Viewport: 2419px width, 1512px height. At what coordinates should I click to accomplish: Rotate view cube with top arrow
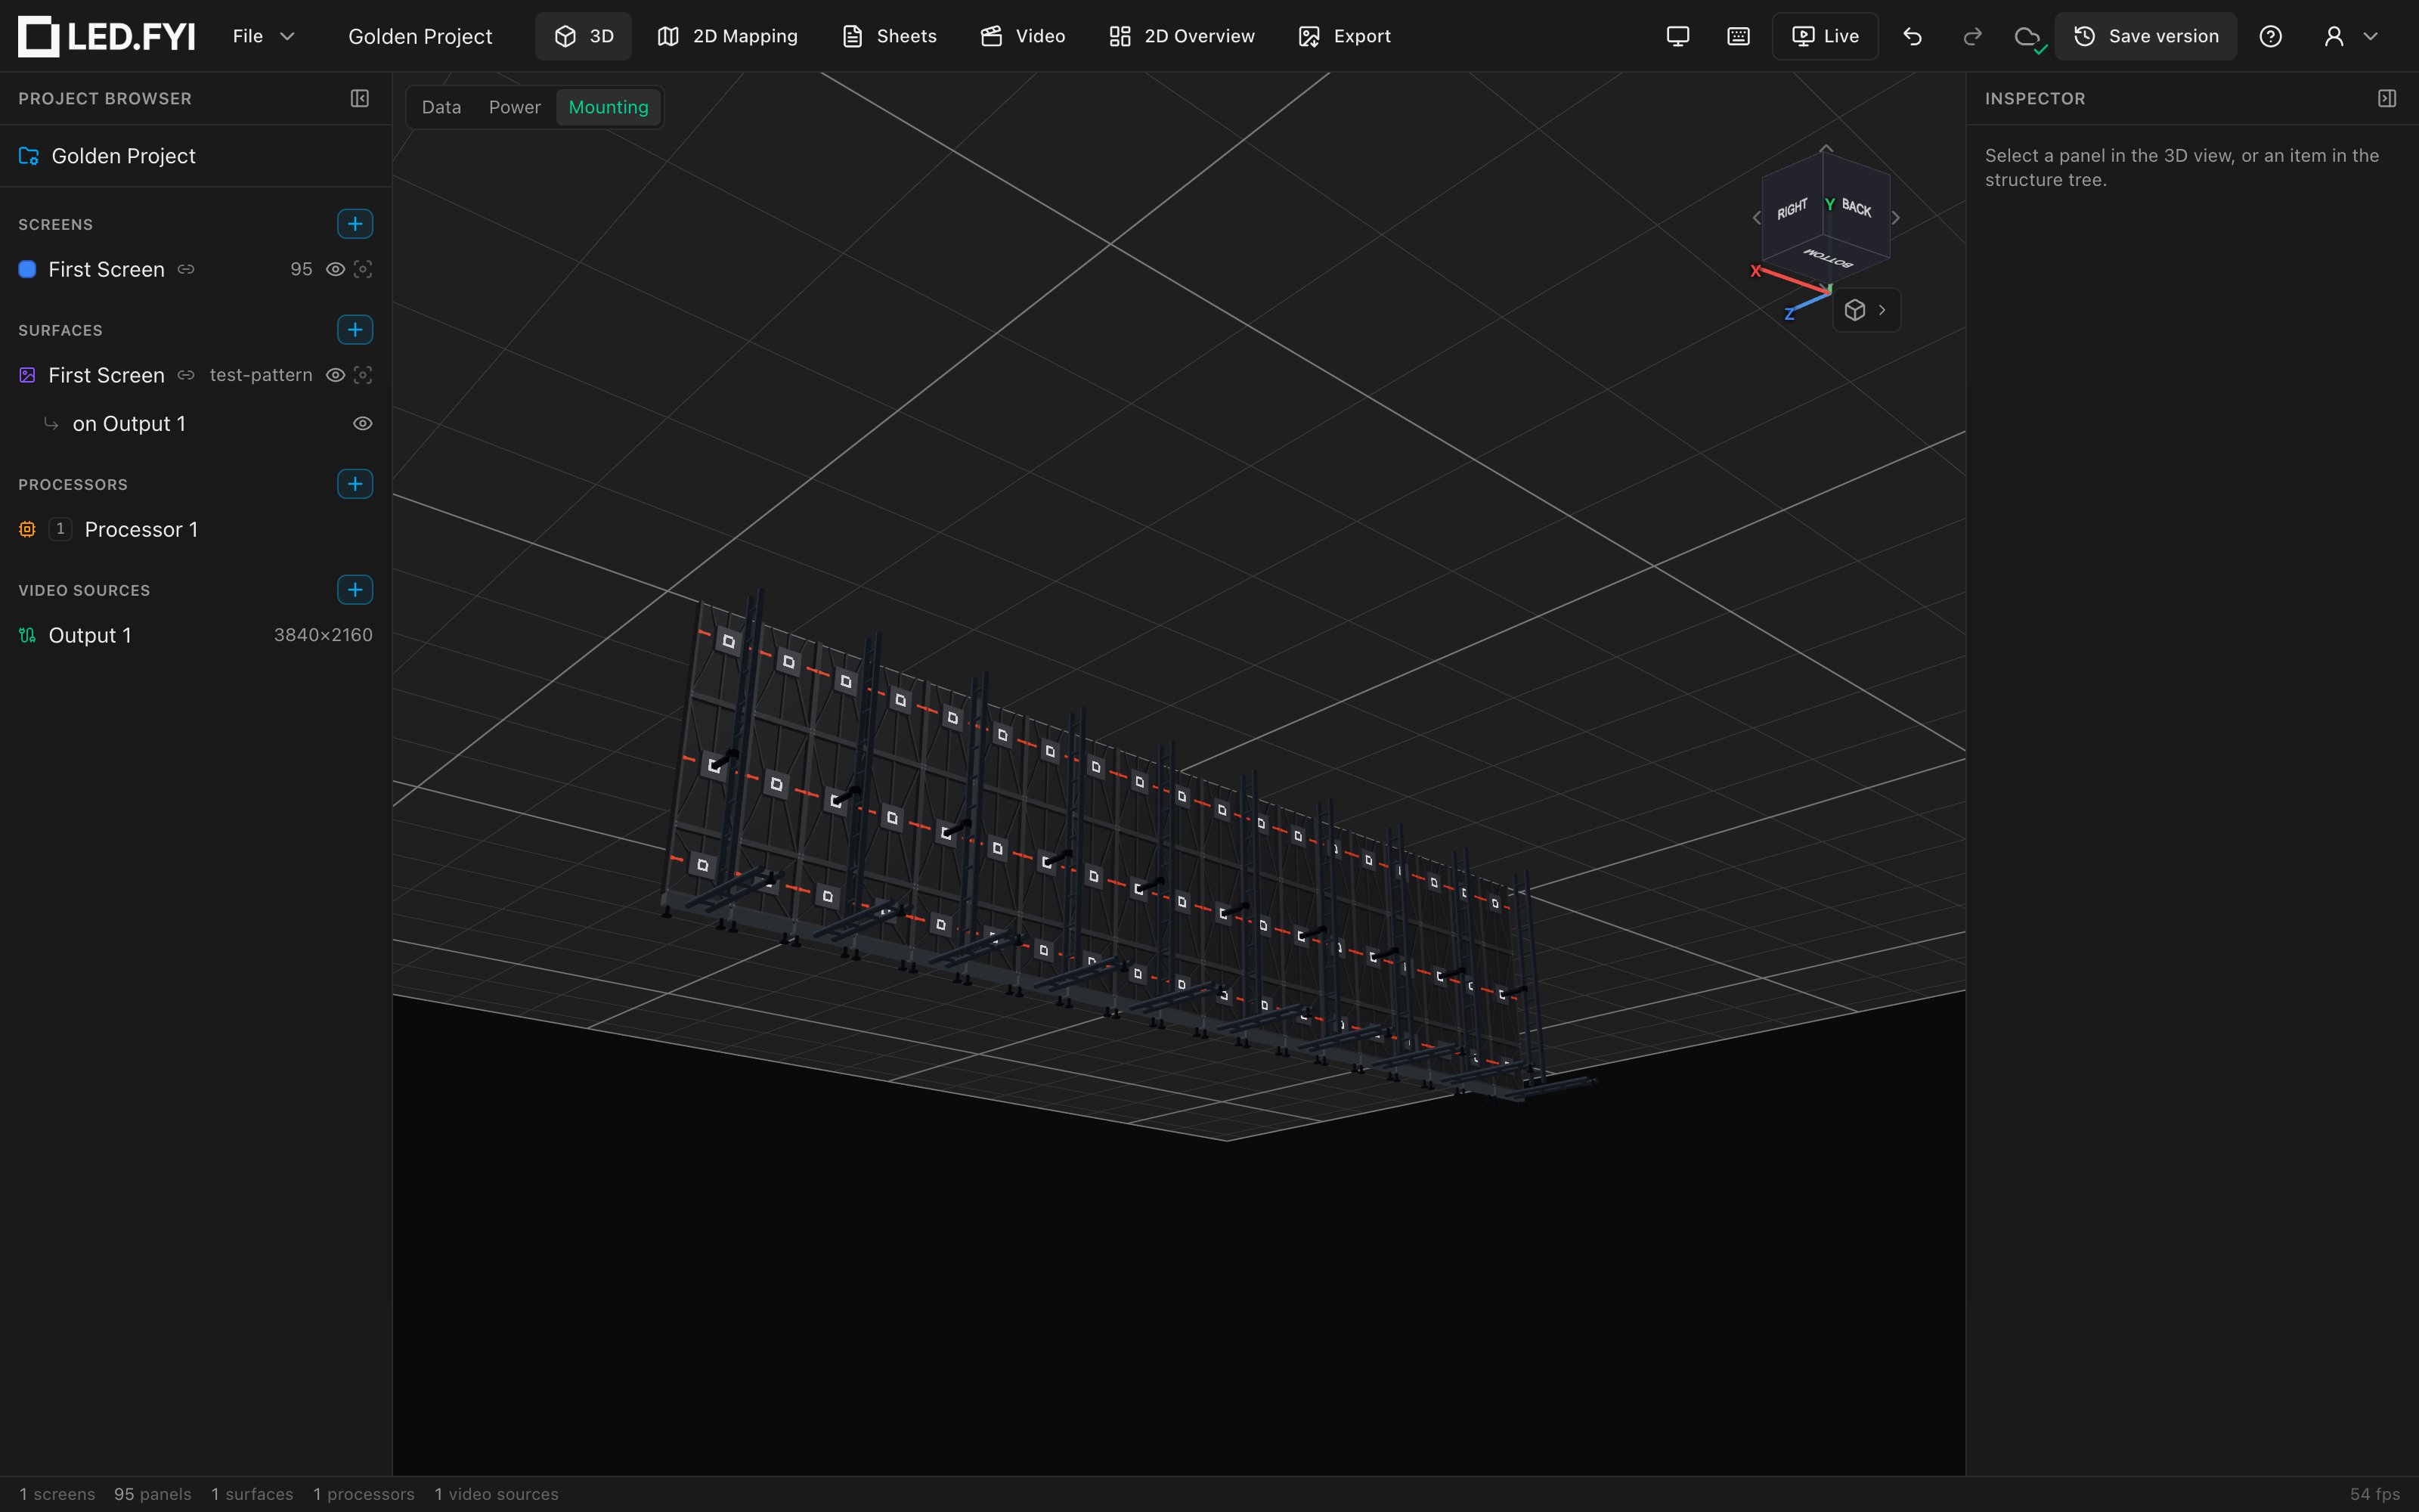[x=1826, y=148]
